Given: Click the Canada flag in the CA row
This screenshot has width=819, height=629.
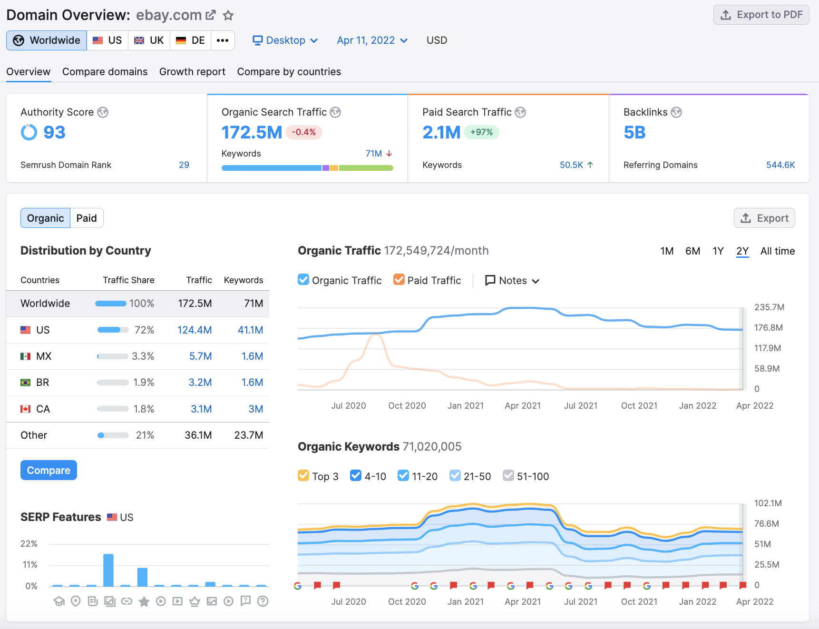Looking at the screenshot, I should [26, 409].
